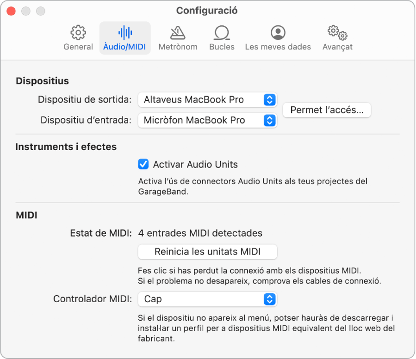This screenshot has height=359, width=416.
Task: Select the Àudio/MIDI settings icon
Action: [124, 38]
